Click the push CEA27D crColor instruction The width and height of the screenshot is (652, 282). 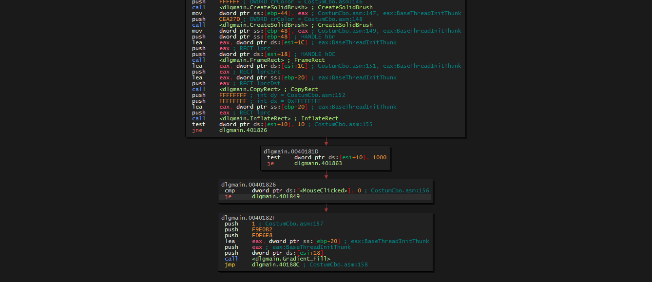[277, 19]
